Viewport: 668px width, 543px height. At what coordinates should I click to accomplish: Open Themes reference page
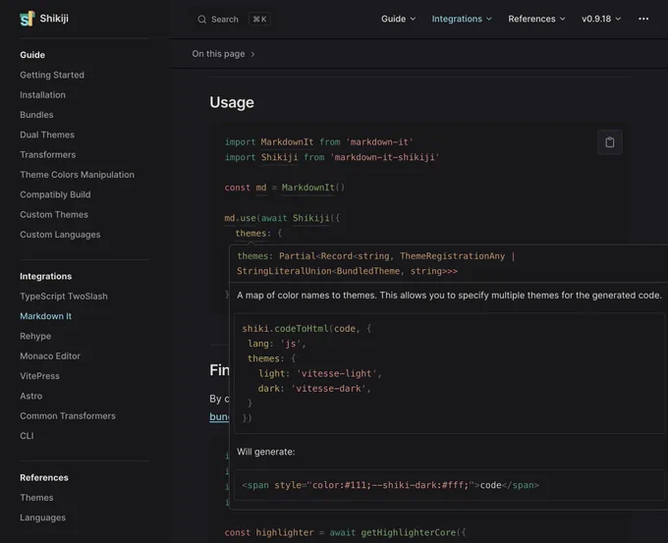click(36, 498)
